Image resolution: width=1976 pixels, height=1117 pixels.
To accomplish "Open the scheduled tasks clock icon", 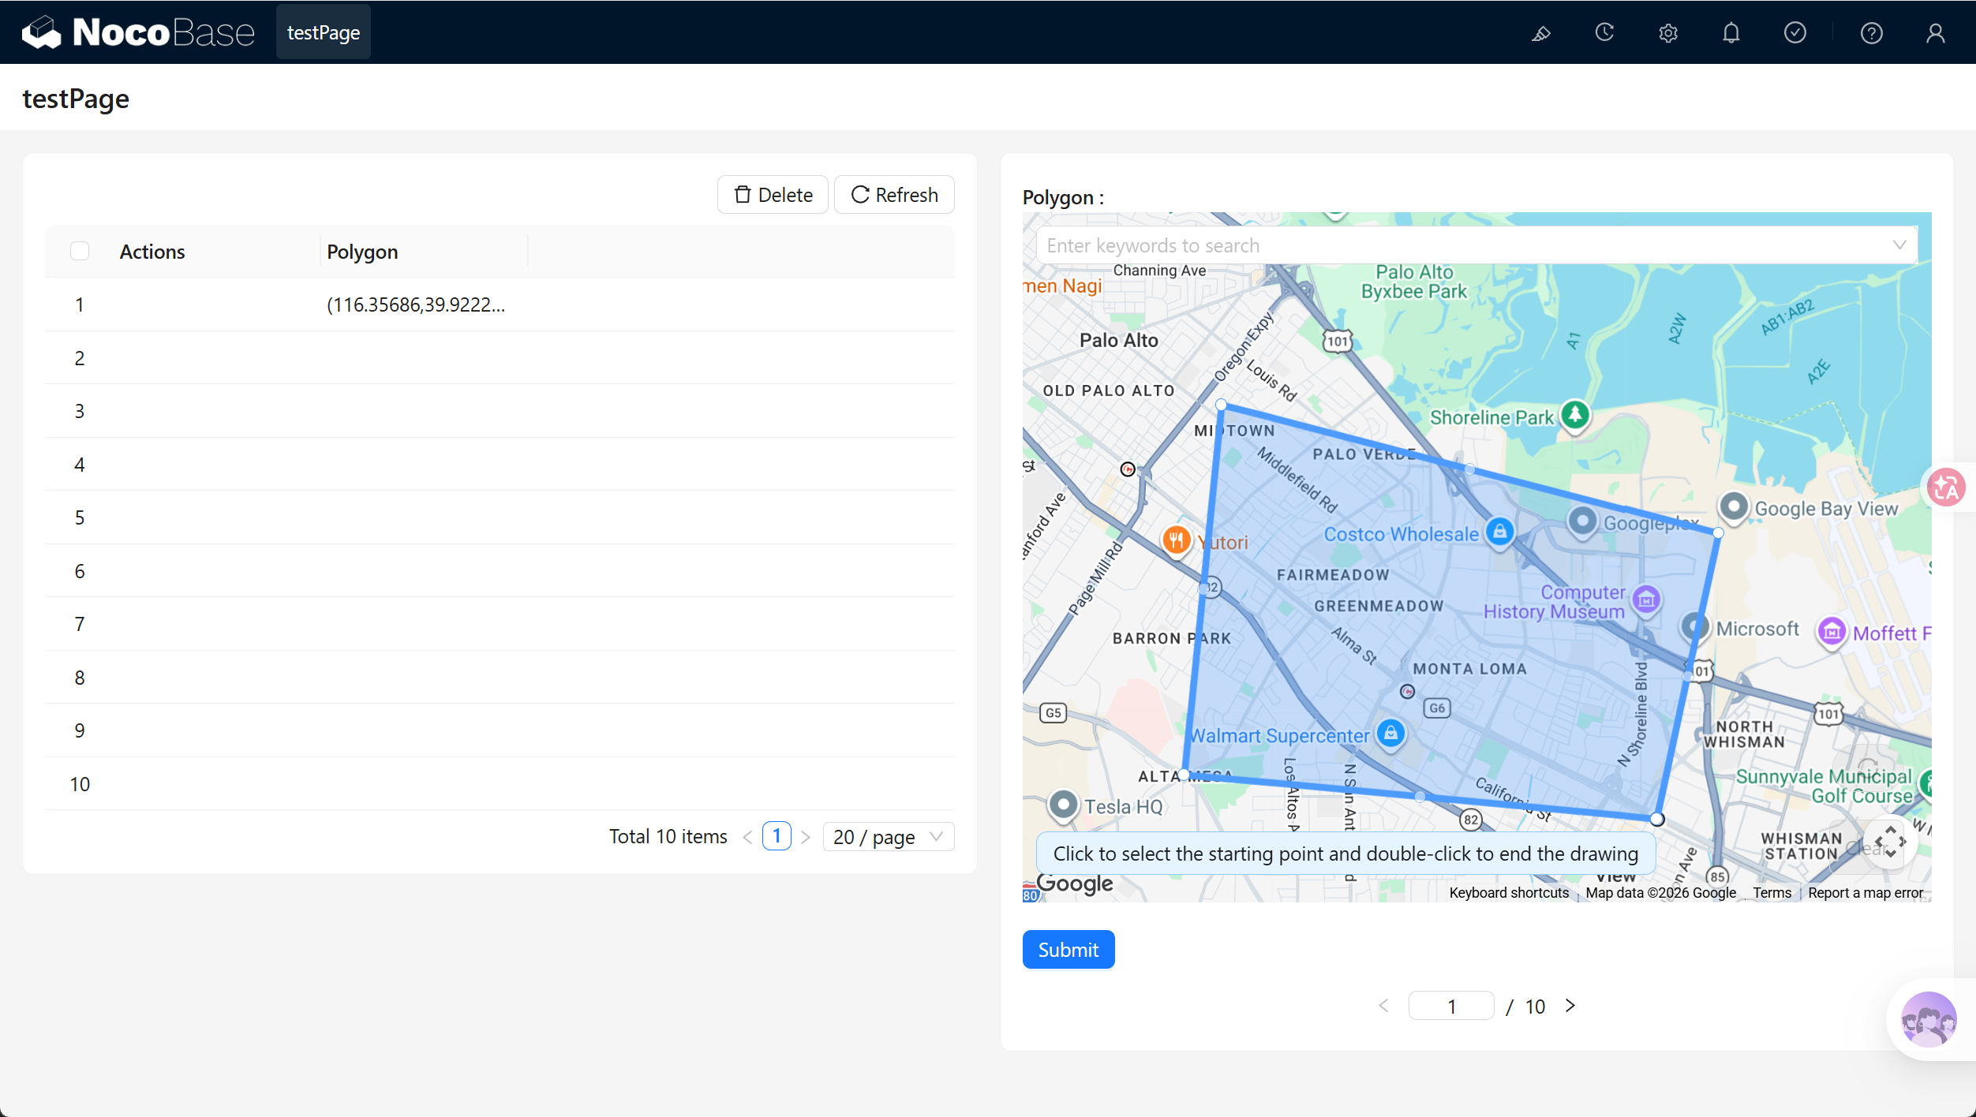I will point(1604,33).
